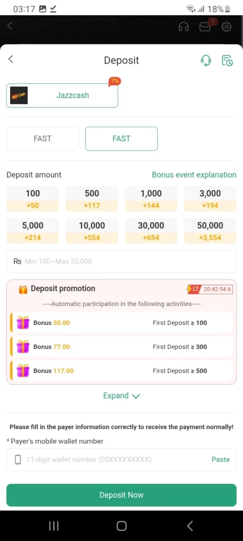The height and width of the screenshot is (541, 243).
Task: Click the chevron beside Expand
Action: (136, 396)
